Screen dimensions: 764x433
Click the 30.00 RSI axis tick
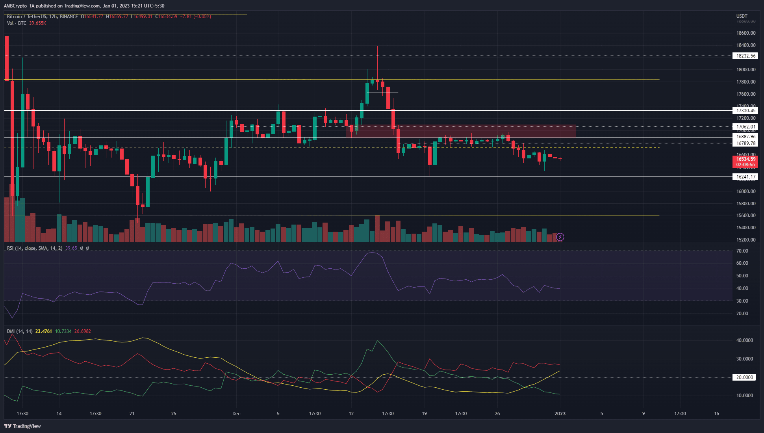click(x=742, y=301)
